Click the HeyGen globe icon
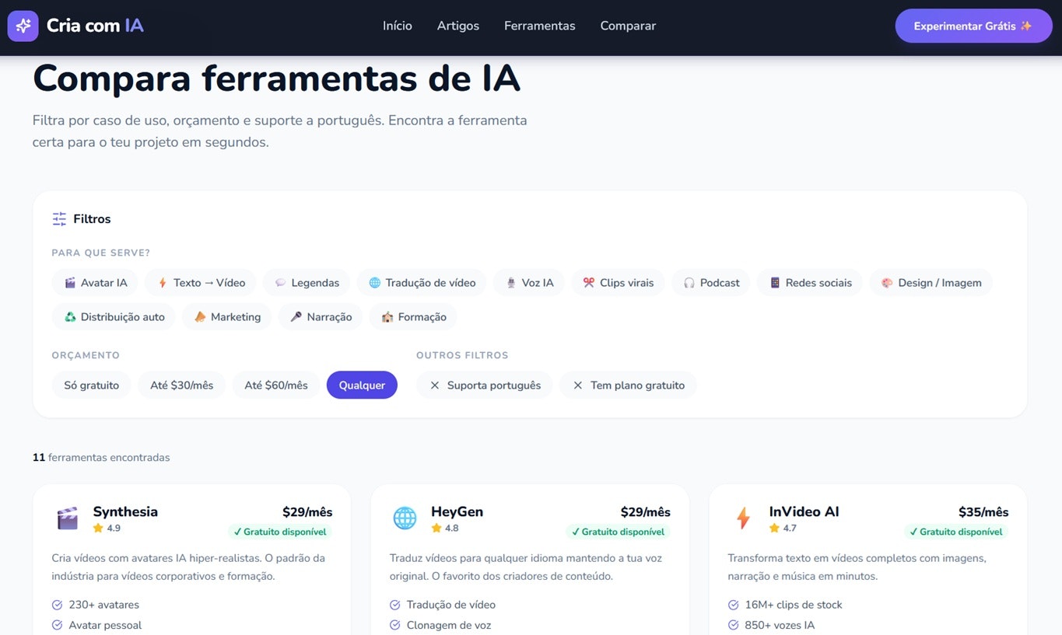The image size is (1062, 635). coord(405,518)
